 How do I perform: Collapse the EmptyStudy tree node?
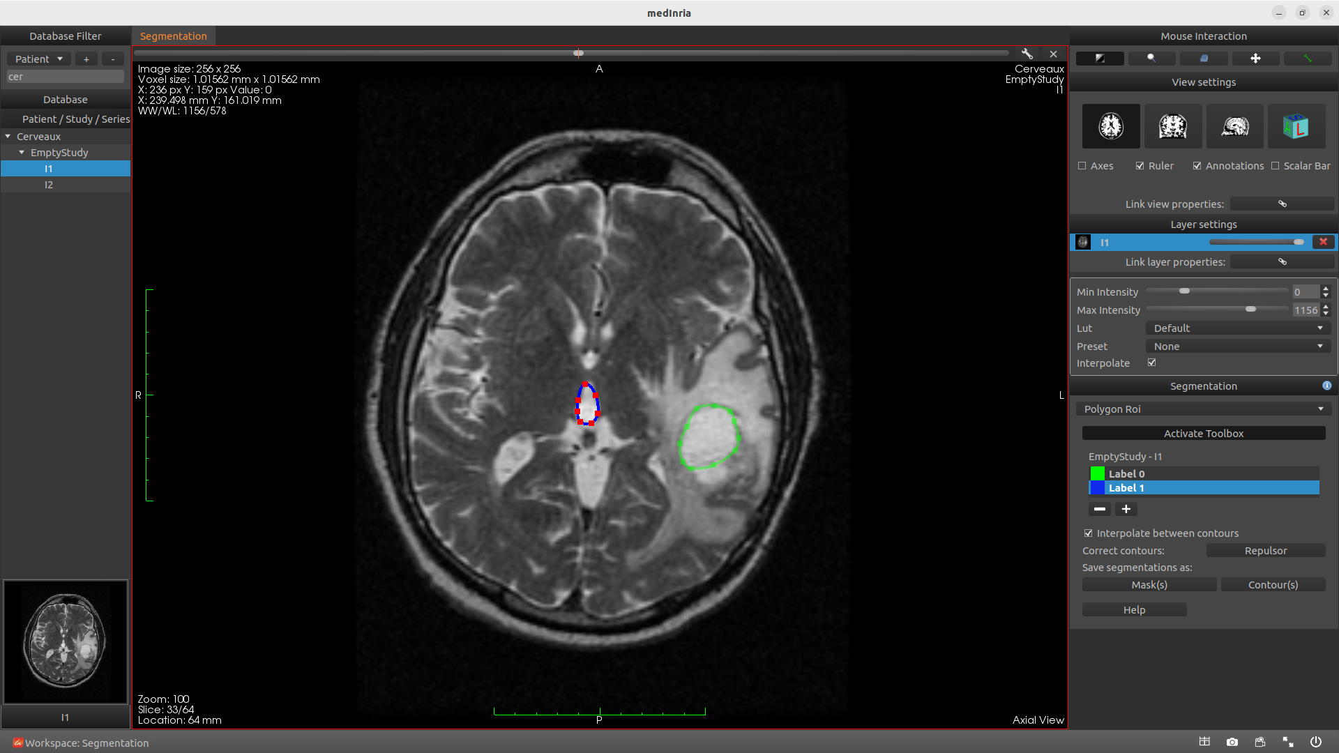22,153
